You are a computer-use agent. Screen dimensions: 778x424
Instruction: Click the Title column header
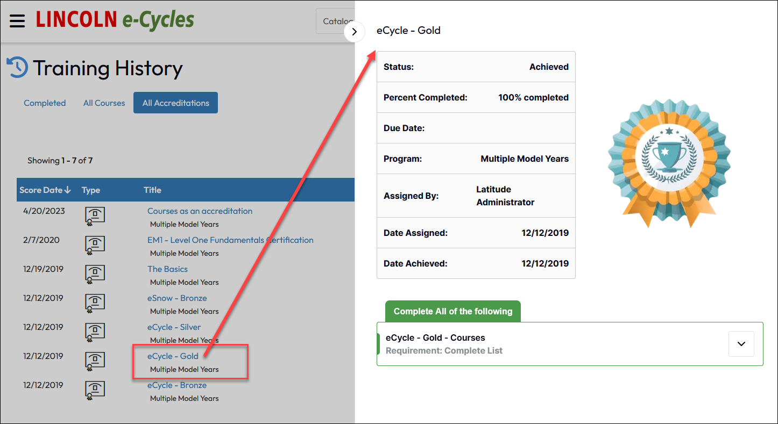(x=152, y=190)
